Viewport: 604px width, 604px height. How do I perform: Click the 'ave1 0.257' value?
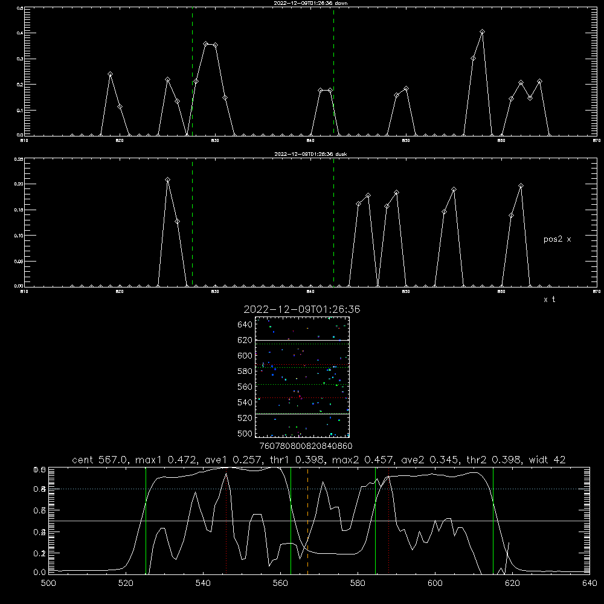tap(233, 460)
